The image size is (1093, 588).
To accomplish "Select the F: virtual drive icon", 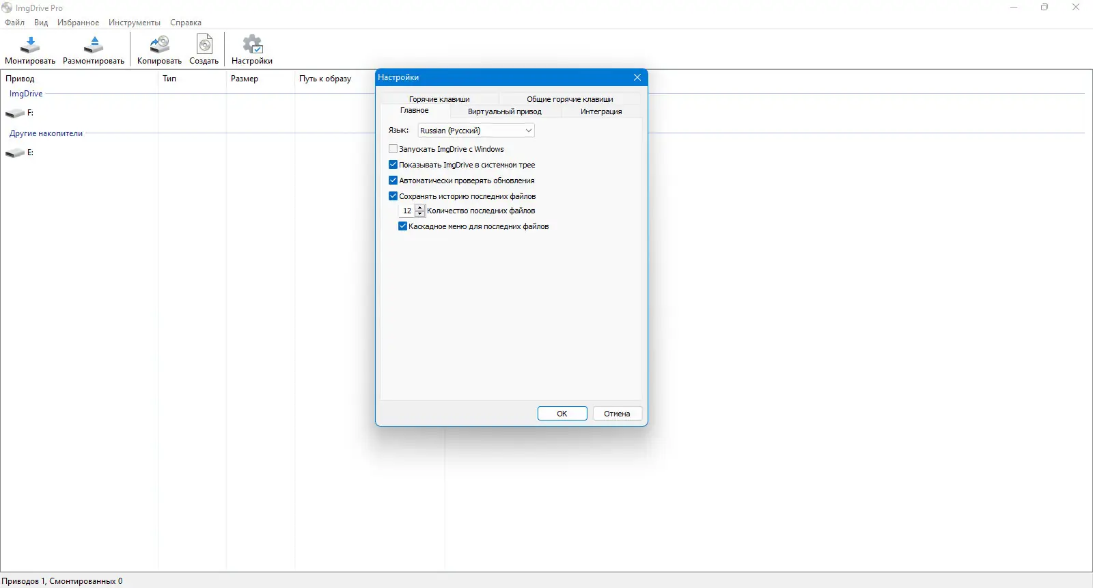I will tap(15, 113).
